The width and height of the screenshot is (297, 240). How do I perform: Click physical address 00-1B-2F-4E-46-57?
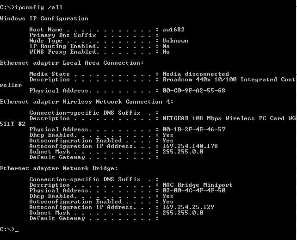tap(194, 129)
